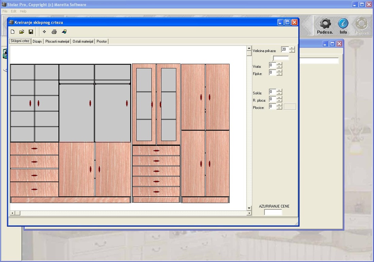374x262 pixels.
Task: Open the Plocasti materijal tab
Action: (x=57, y=41)
